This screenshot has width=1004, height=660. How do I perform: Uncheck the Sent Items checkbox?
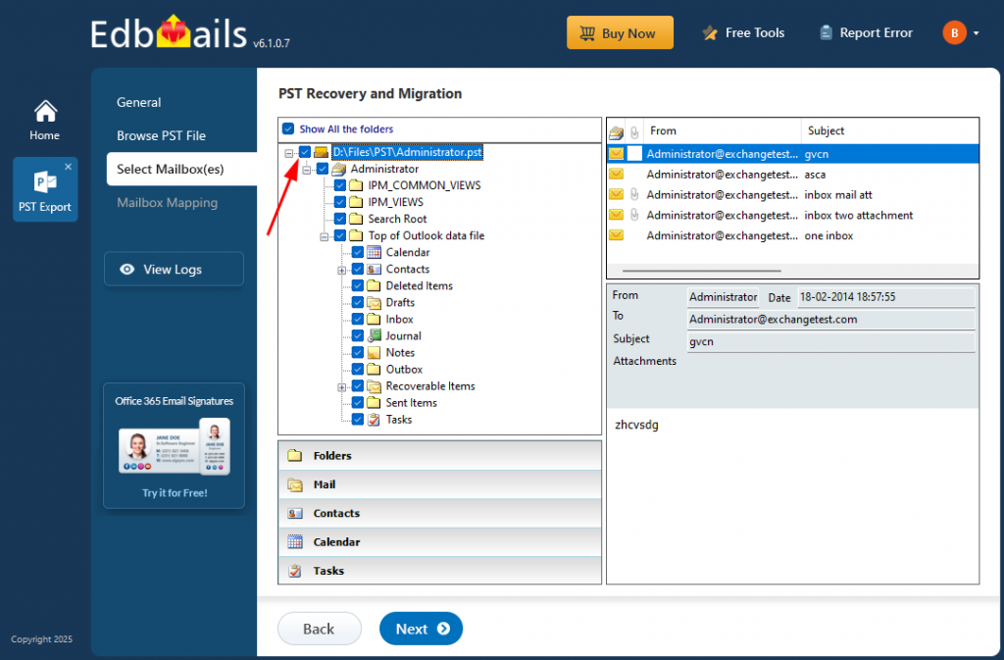pos(358,403)
